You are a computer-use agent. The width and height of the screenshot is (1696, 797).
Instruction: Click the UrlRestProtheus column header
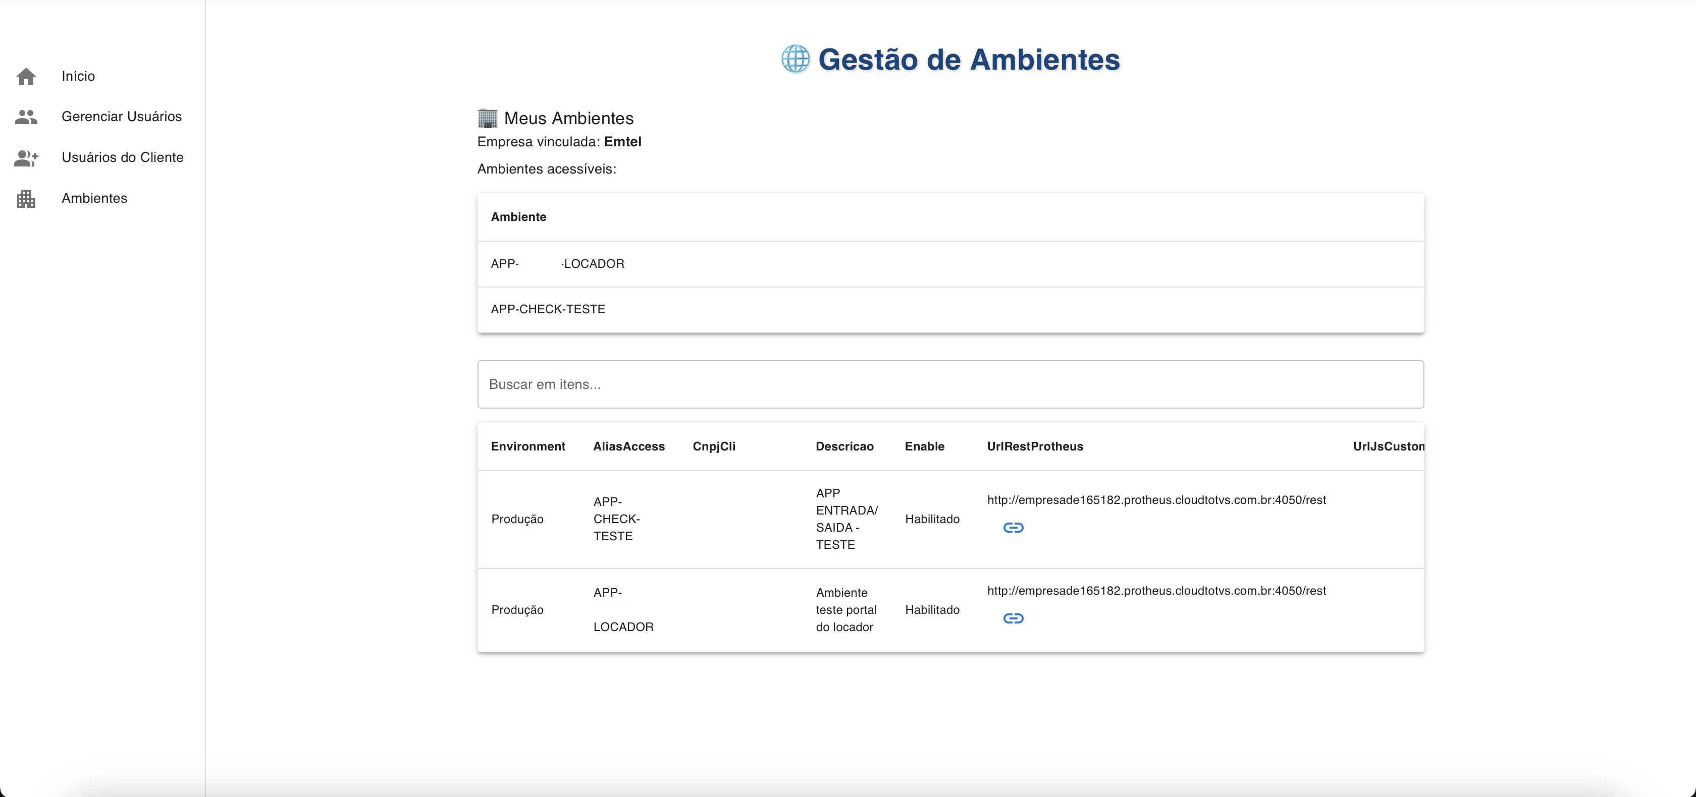1035,446
